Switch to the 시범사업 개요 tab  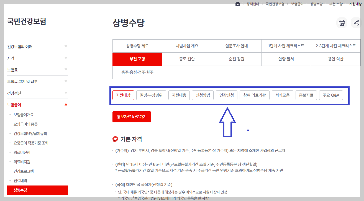[x=187, y=46]
